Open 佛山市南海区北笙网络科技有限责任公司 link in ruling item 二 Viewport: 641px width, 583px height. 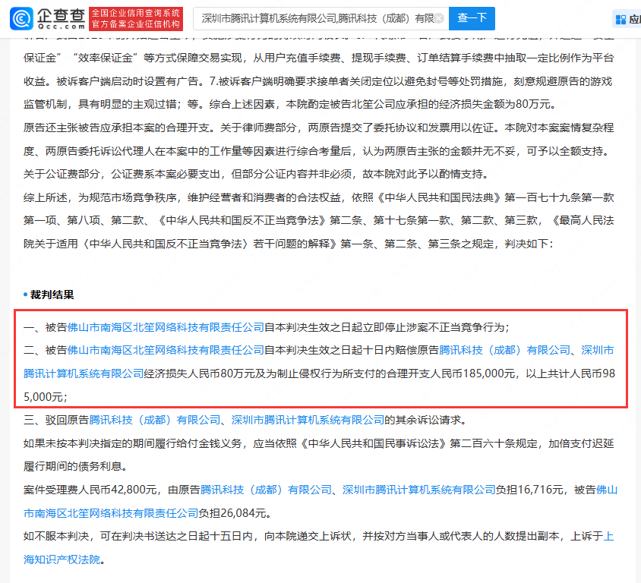point(166,350)
